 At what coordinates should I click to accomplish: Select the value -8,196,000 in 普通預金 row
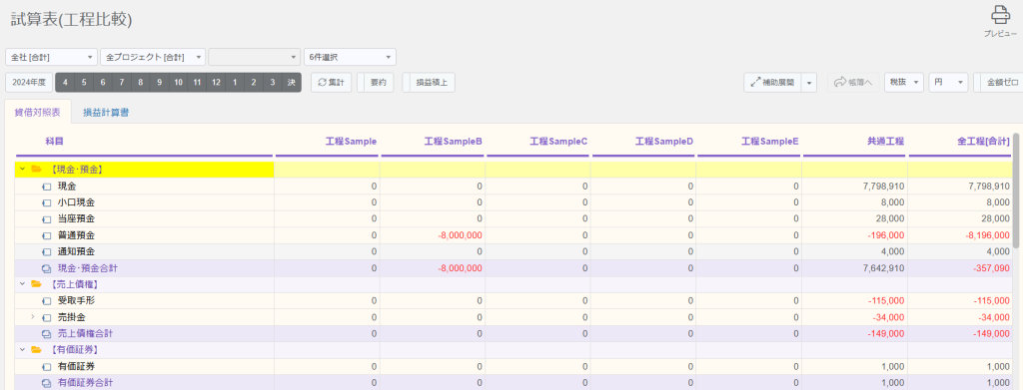tap(988, 235)
